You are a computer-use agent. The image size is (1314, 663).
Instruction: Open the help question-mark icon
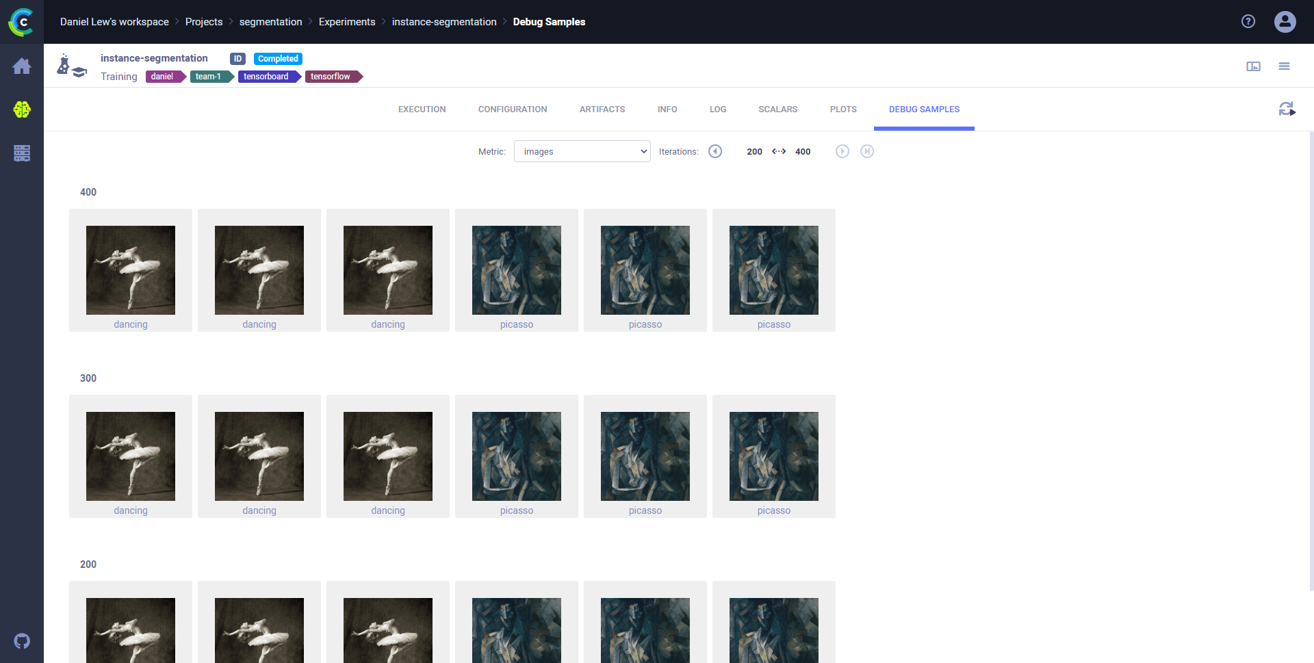tap(1248, 21)
